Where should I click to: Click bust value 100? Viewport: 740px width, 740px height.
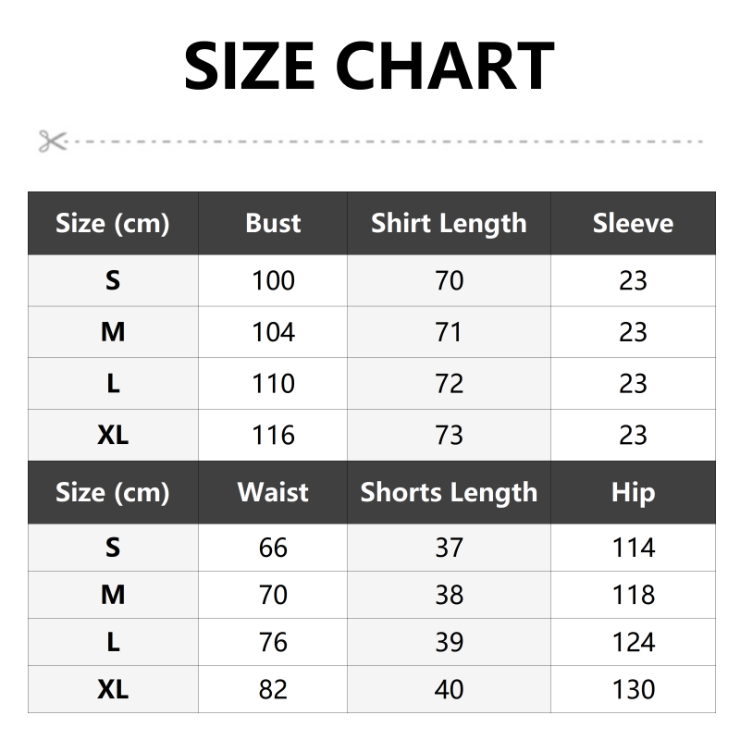click(273, 280)
